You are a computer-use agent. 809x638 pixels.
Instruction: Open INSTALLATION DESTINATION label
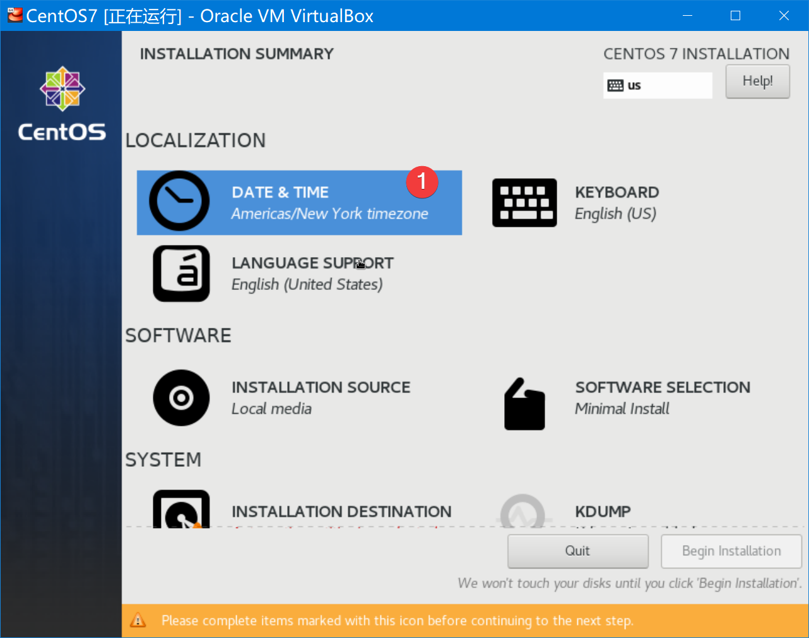341,512
